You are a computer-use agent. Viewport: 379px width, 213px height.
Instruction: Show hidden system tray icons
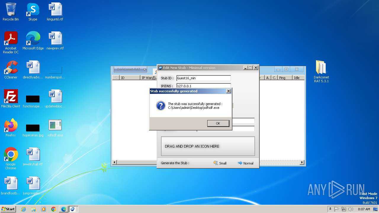[330, 209]
